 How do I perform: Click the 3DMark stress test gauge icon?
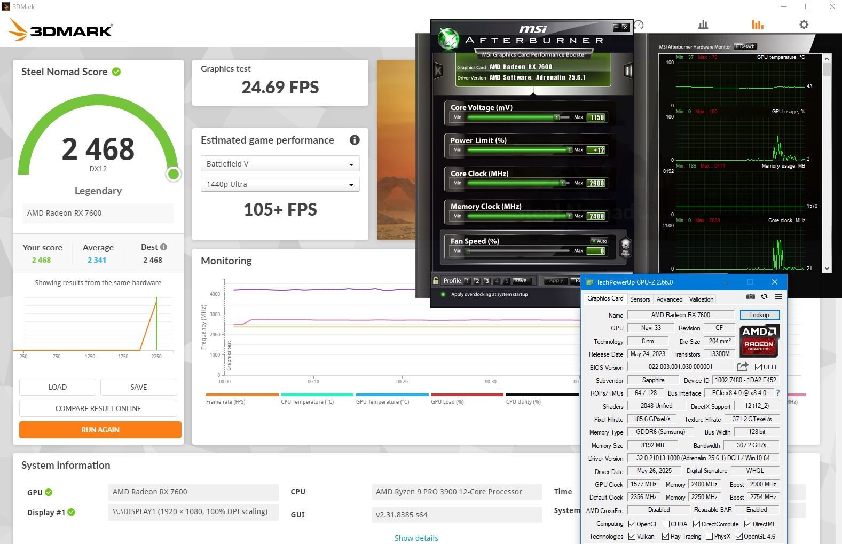coord(639,25)
